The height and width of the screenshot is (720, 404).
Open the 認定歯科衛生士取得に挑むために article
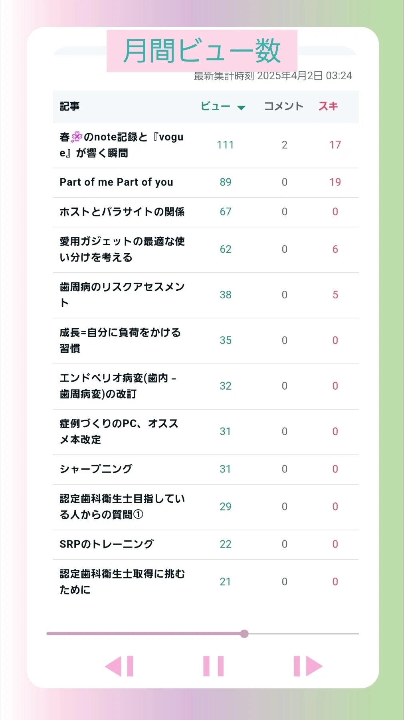coord(122,582)
